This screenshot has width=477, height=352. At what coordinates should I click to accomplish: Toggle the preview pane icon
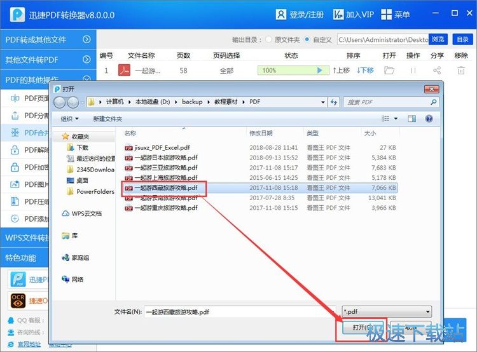(x=411, y=119)
